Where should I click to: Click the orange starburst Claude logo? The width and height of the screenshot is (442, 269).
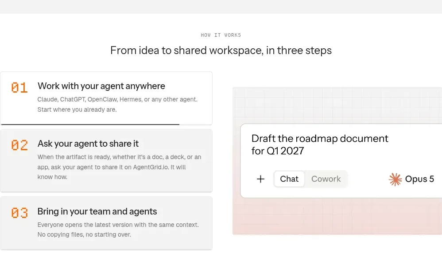click(395, 179)
